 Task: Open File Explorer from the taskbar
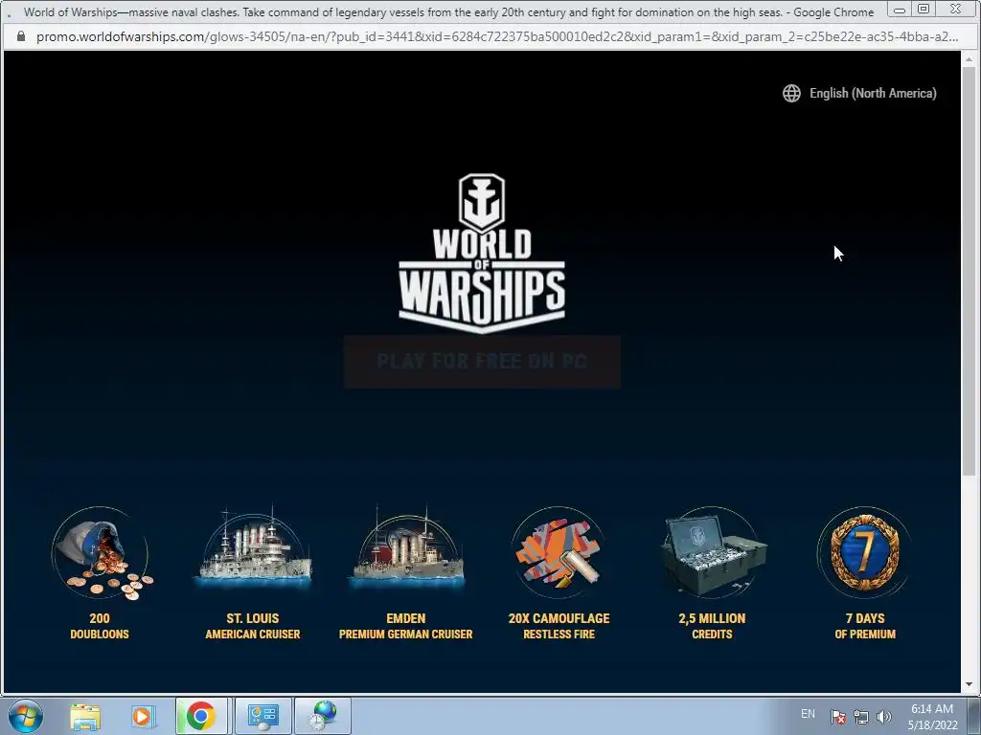[85, 716]
